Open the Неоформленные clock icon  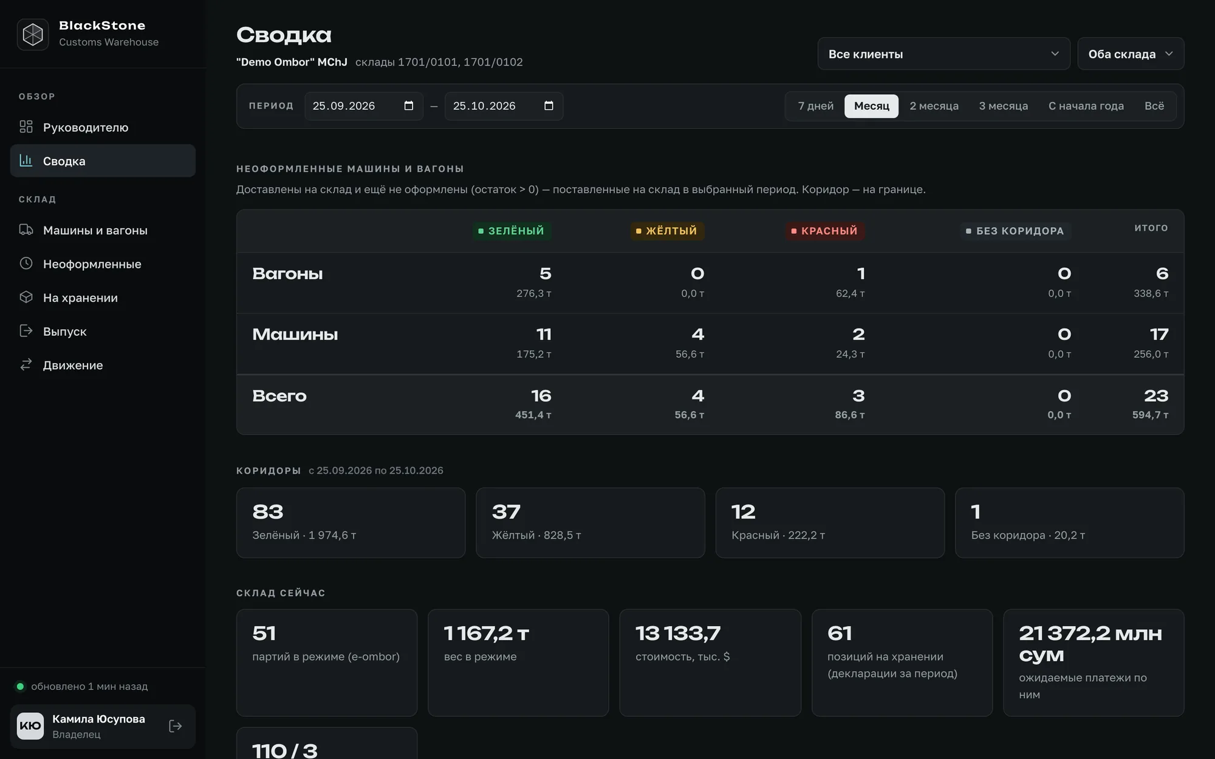26,264
